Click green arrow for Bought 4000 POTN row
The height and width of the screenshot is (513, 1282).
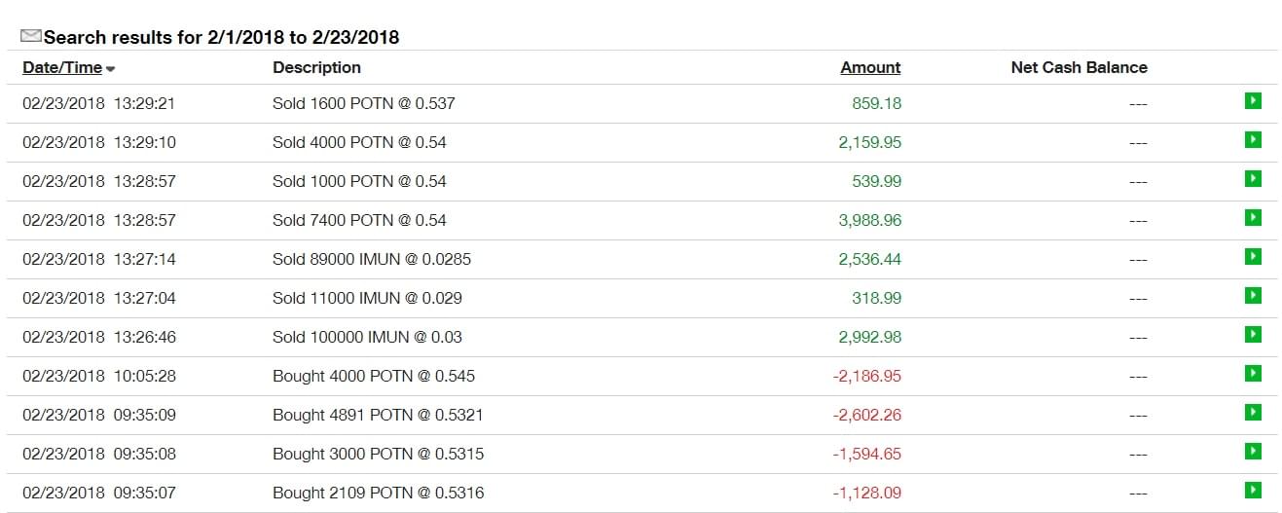1253,374
